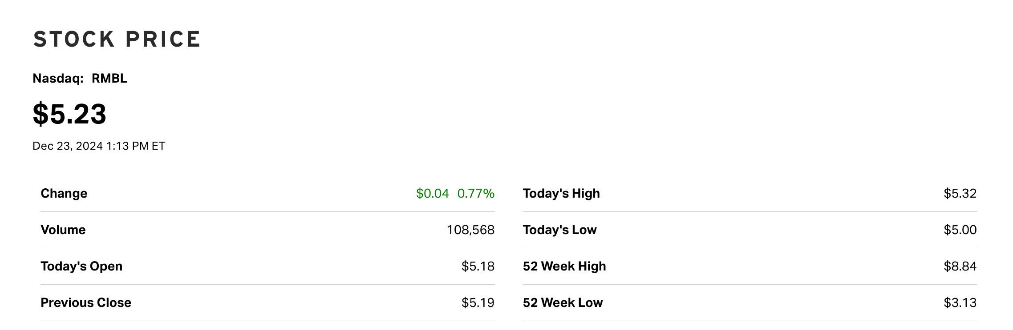Image resolution: width=1013 pixels, height=330 pixels.
Task: Select the volume figure 108,568
Action: click(x=470, y=230)
